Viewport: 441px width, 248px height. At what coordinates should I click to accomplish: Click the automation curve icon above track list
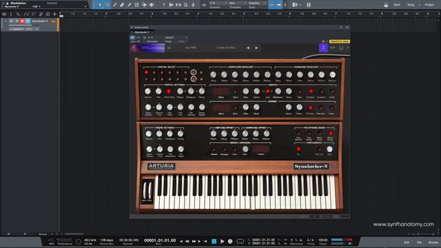(26, 14)
